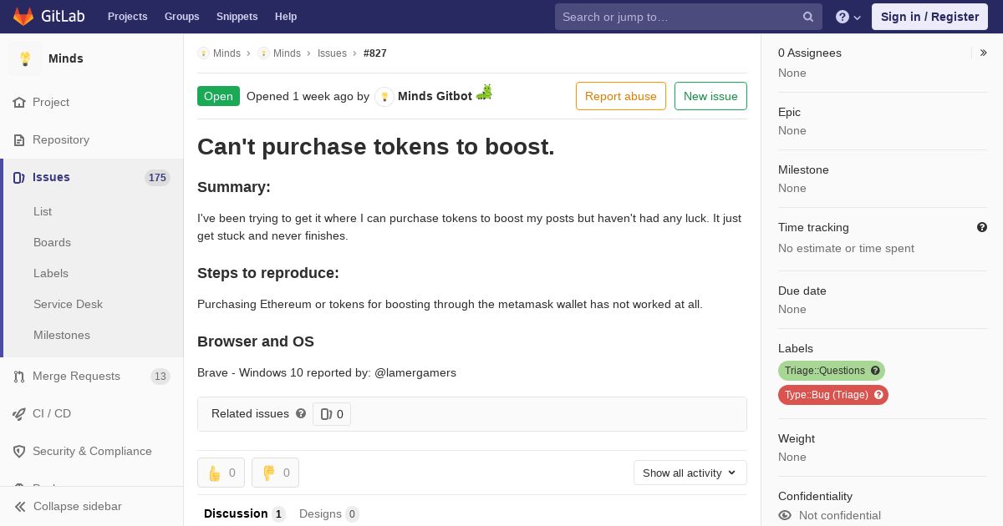Viewport: 1003px width, 526px height.
Task: Click @lamergamers mention text
Action: (415, 372)
